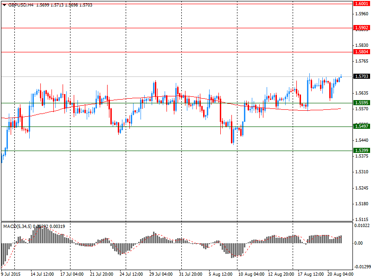Screen dimensions: 371x278
Task: Click the 31 Jul 20:00 time label
Action: click(x=191, y=274)
